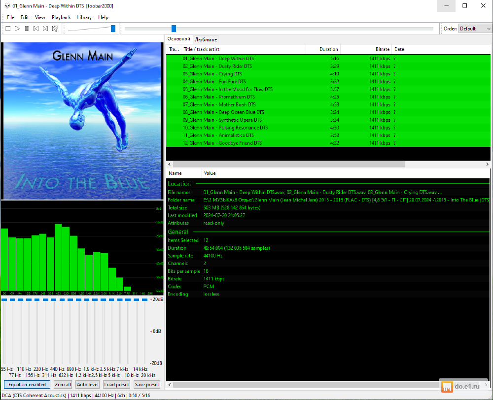The height and width of the screenshot is (400, 493).
Task: Open the Library menu
Action: coord(84,17)
